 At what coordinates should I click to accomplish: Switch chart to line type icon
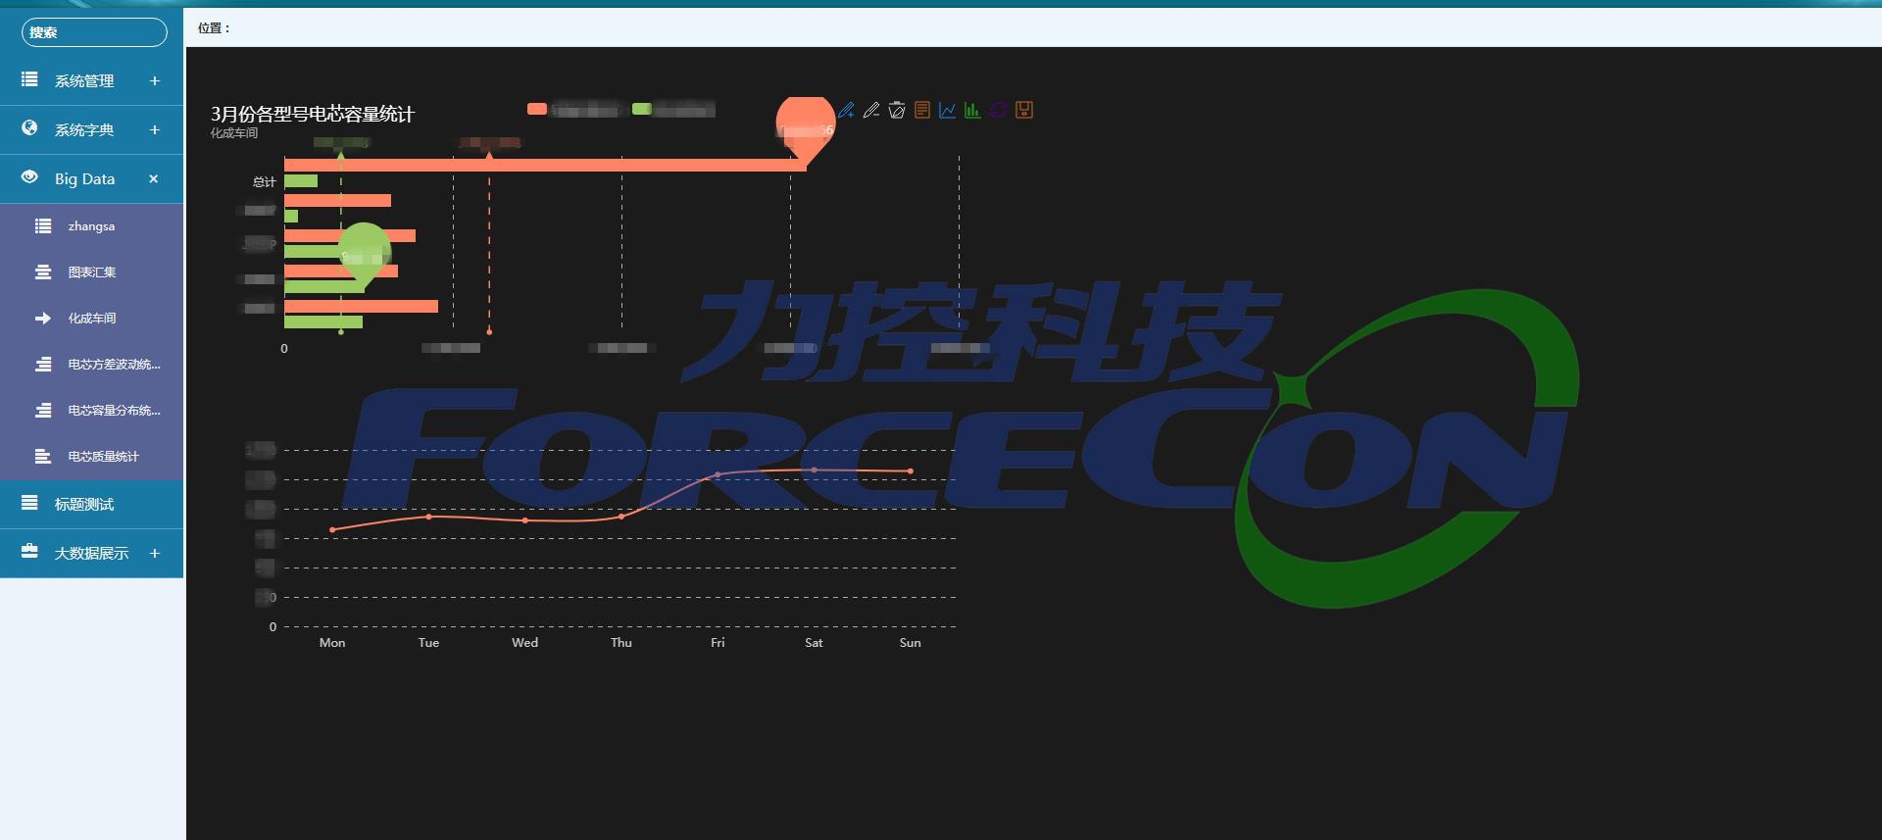[x=947, y=110]
